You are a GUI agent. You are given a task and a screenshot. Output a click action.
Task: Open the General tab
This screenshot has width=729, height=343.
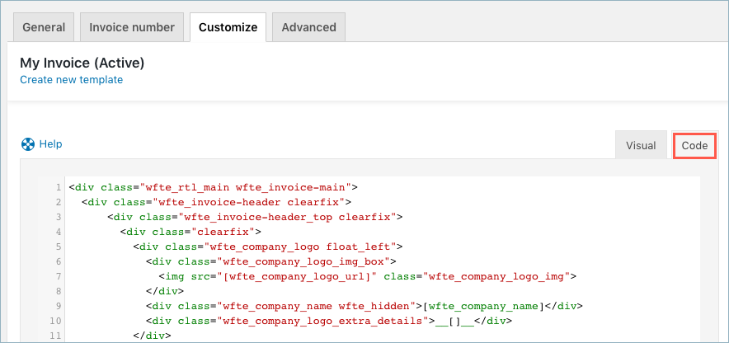tap(44, 27)
